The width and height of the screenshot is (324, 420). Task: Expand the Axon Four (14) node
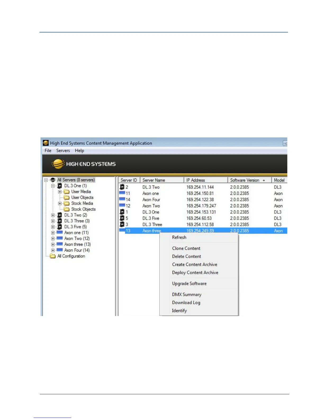point(53,250)
